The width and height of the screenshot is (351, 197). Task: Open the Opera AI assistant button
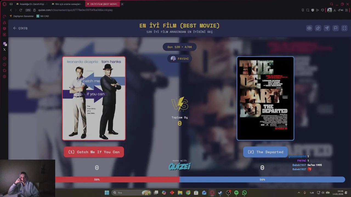coord(341,10)
